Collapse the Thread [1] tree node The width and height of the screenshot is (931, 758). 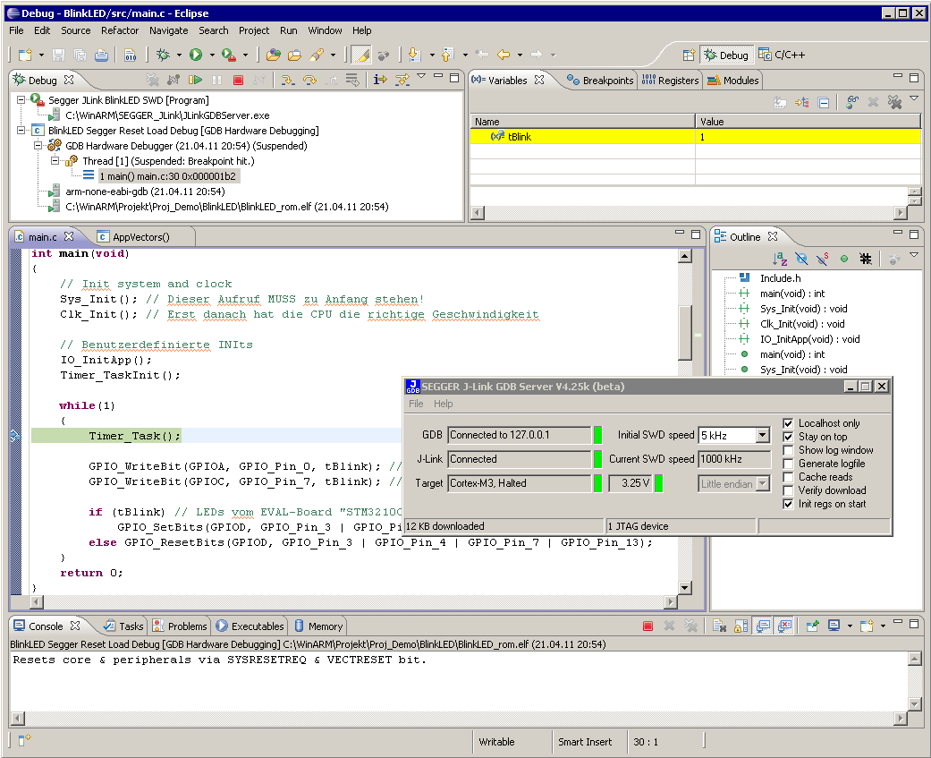[55, 161]
